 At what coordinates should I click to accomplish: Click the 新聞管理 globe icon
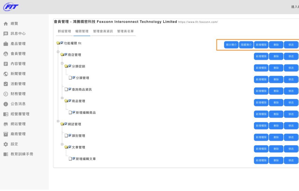coord(6,74)
